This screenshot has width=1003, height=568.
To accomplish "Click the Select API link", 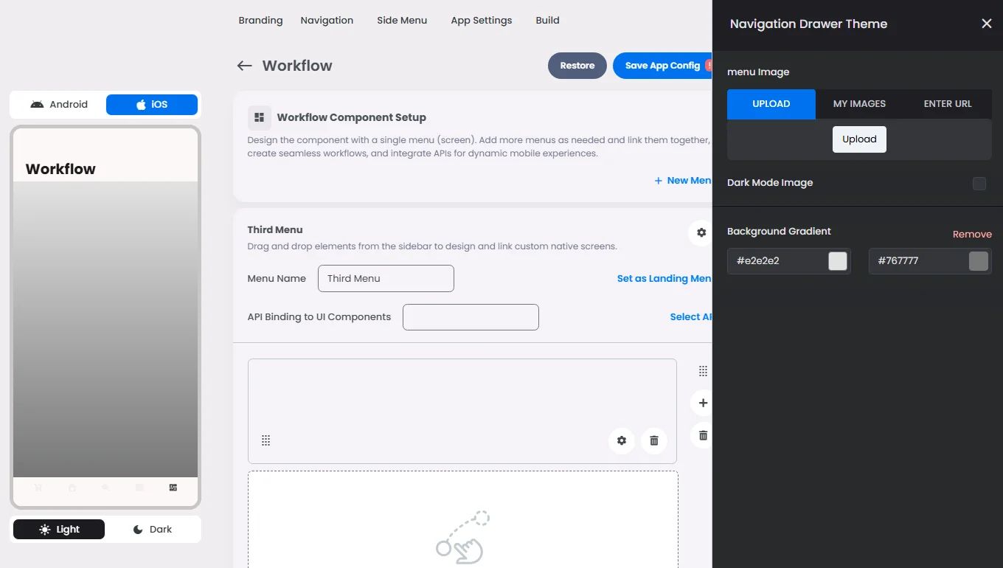I will pos(691,317).
